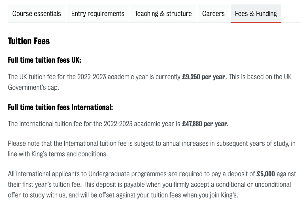Click the 'Full time tuition fees International:' subheading
This screenshot has width=306, height=206.
[x=60, y=107]
